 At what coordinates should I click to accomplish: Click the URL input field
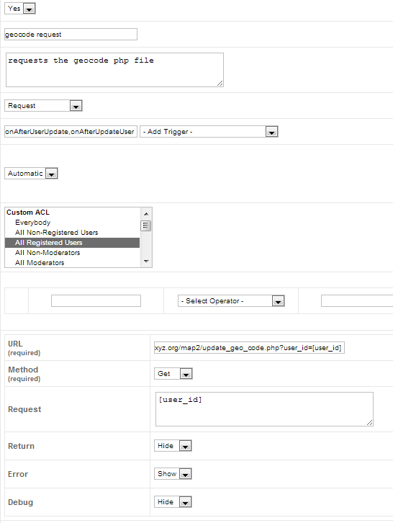click(249, 347)
